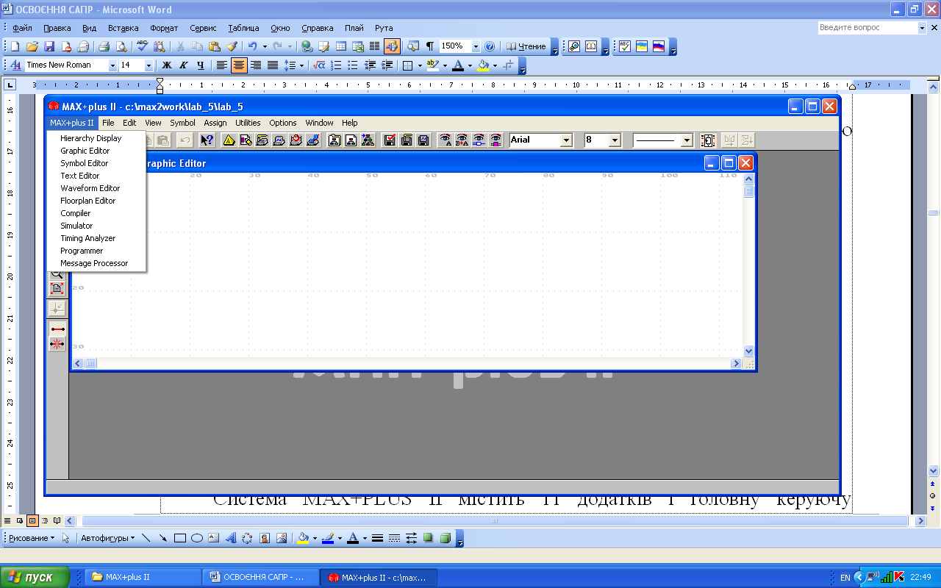Image resolution: width=941 pixels, height=588 pixels.
Task: Open the Times New Roman font dropdown
Action: (112, 65)
